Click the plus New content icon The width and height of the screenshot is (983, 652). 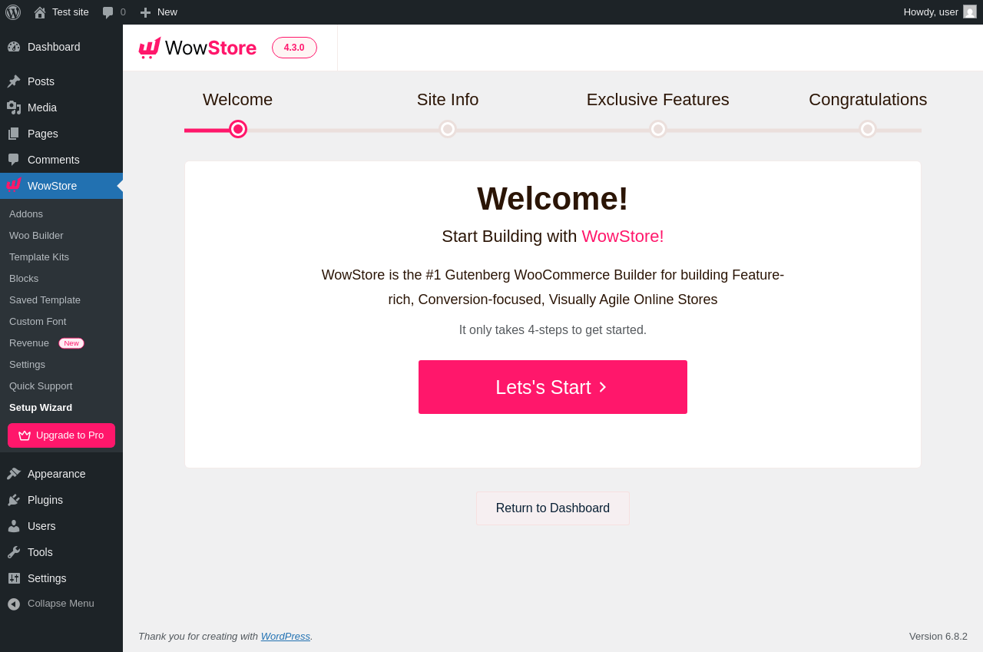145,12
